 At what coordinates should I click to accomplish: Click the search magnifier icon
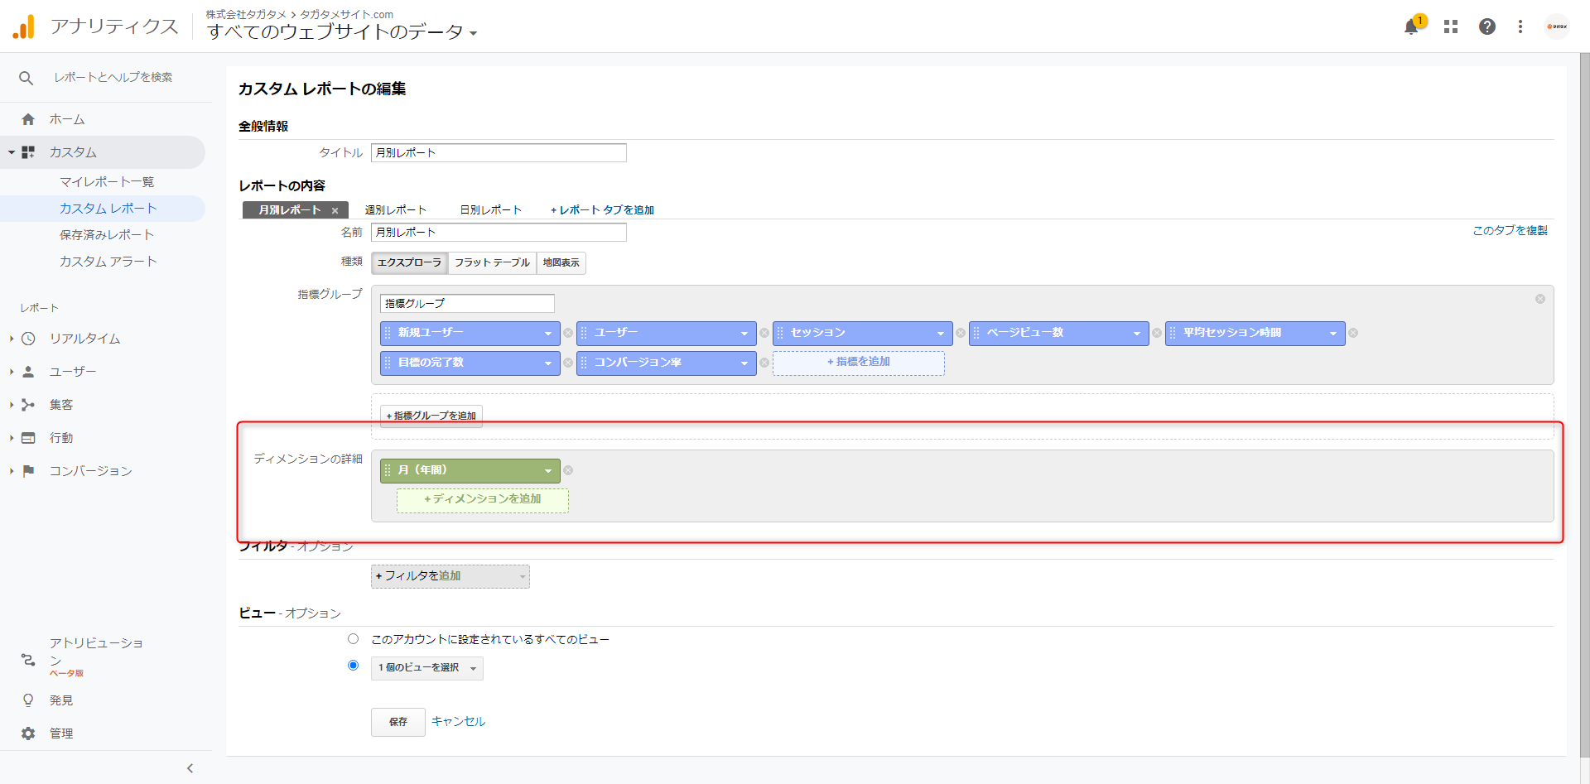point(26,78)
